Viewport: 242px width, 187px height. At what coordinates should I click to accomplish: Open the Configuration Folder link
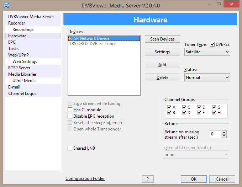coord(85,179)
